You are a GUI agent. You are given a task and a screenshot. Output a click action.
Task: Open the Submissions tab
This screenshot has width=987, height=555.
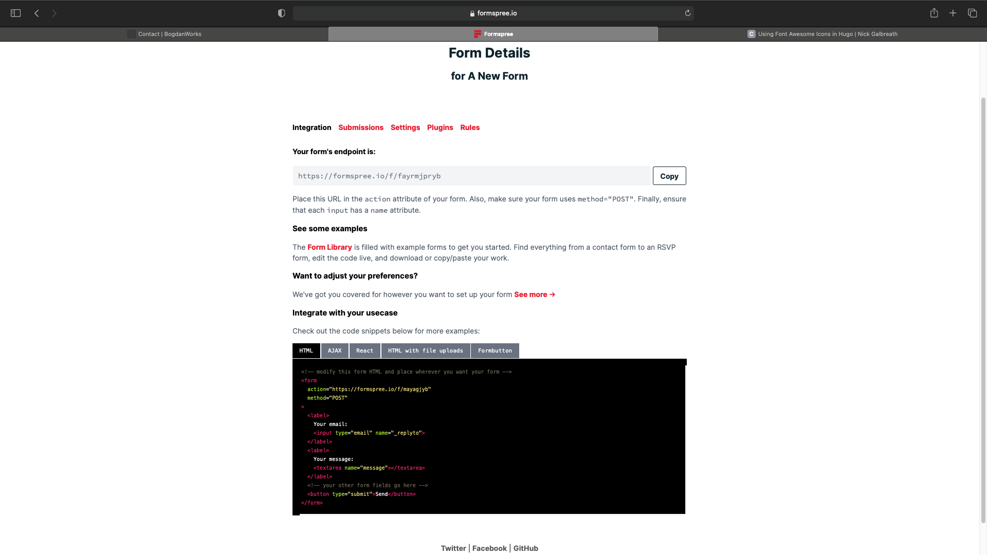[x=360, y=127]
